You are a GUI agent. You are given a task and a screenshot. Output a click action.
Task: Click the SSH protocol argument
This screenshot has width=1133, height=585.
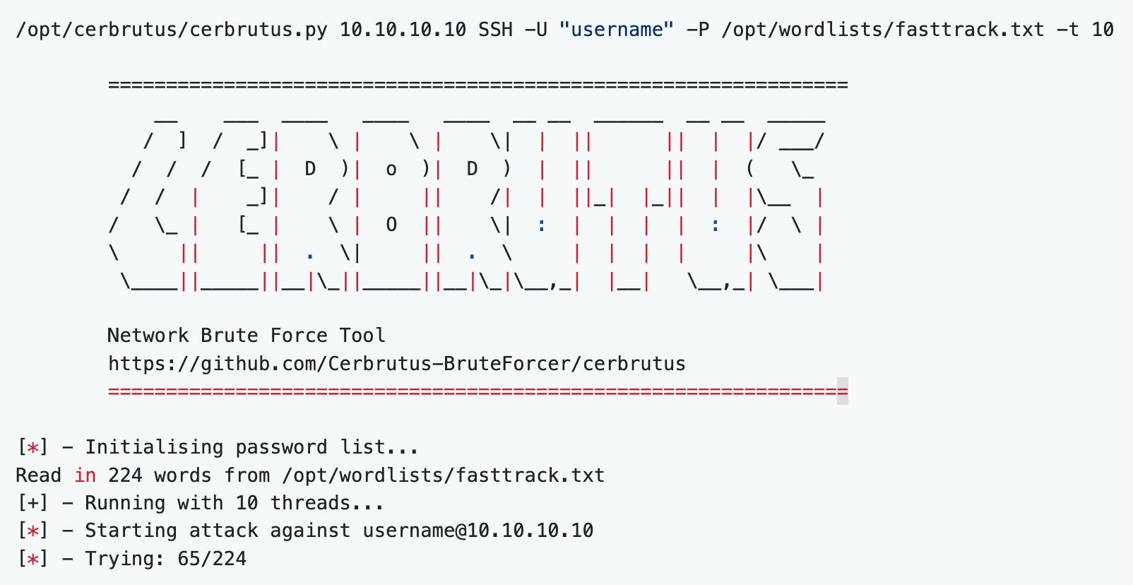click(495, 30)
